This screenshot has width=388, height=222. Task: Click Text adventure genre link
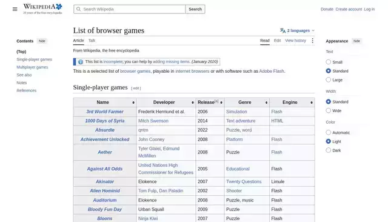[241, 121]
